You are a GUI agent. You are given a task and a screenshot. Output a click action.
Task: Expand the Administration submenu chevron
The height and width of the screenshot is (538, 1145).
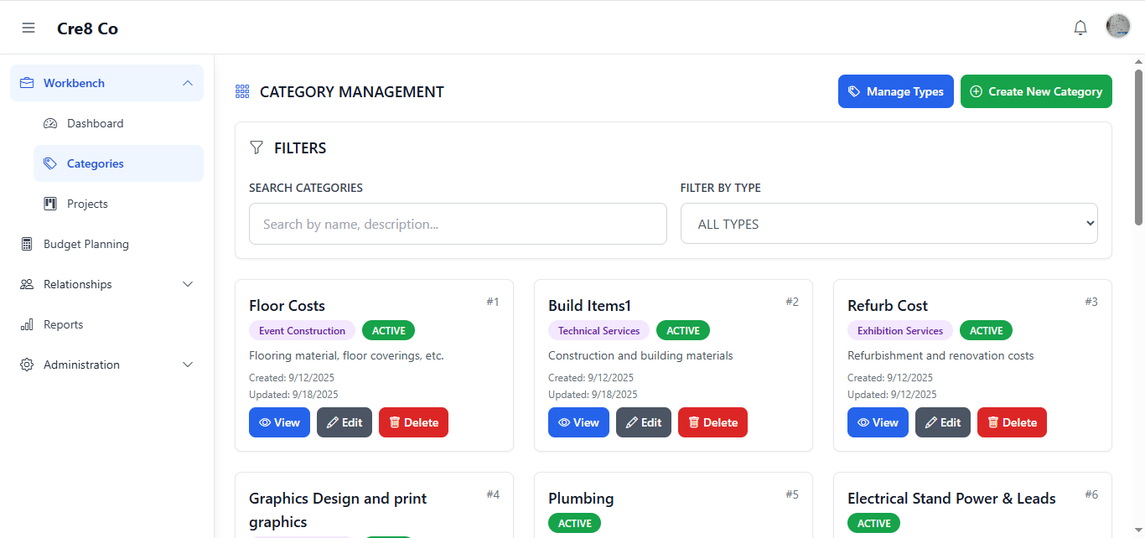(x=187, y=365)
